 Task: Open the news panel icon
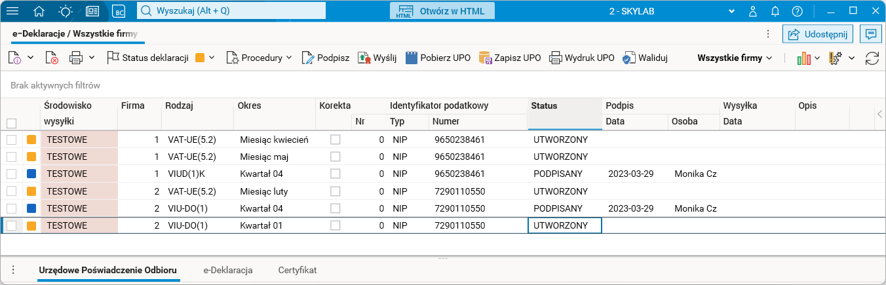[92, 11]
